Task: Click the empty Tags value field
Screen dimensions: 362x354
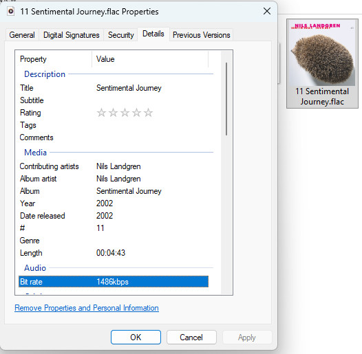Action: (x=152, y=125)
